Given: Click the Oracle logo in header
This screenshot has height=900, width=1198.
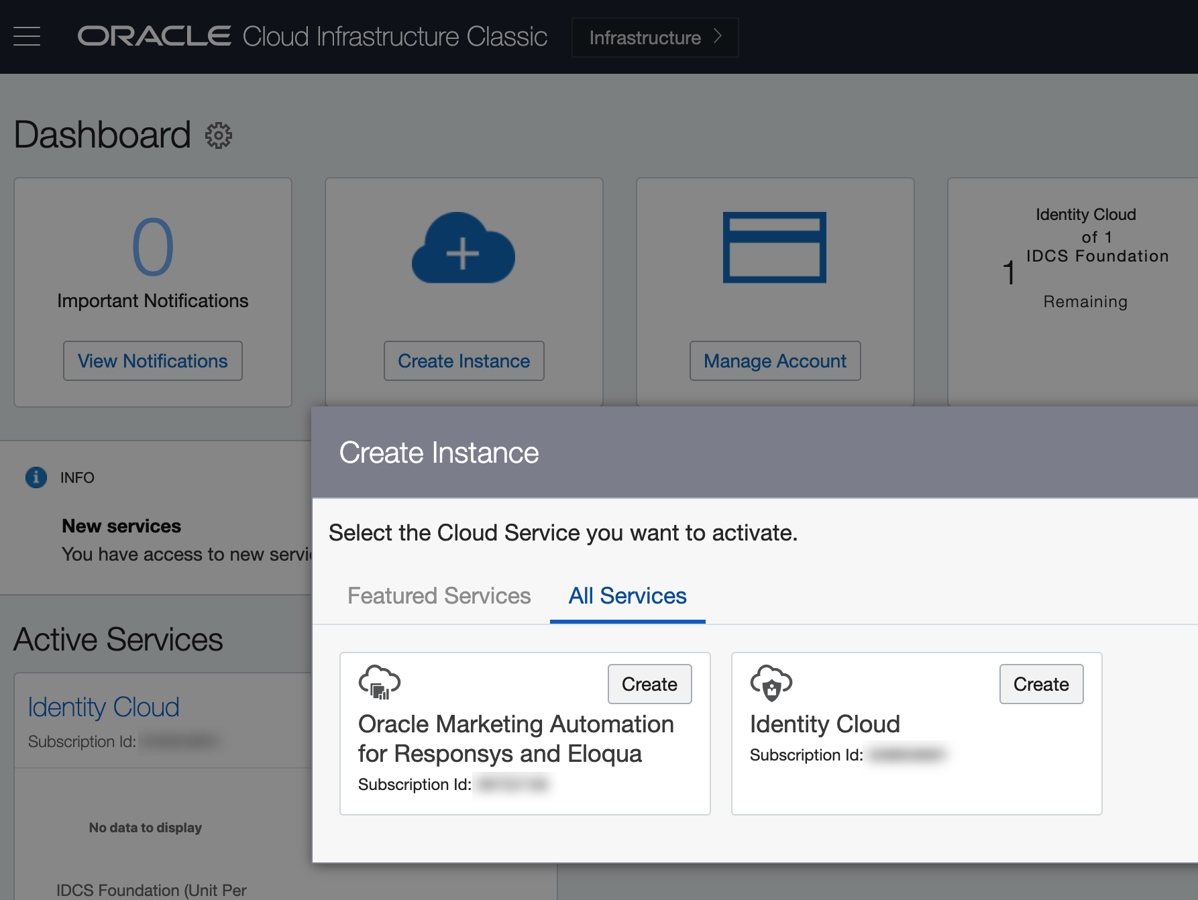Looking at the screenshot, I should [x=154, y=36].
